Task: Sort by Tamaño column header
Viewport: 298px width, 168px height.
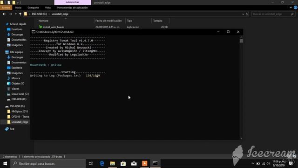Action: tap(158, 21)
